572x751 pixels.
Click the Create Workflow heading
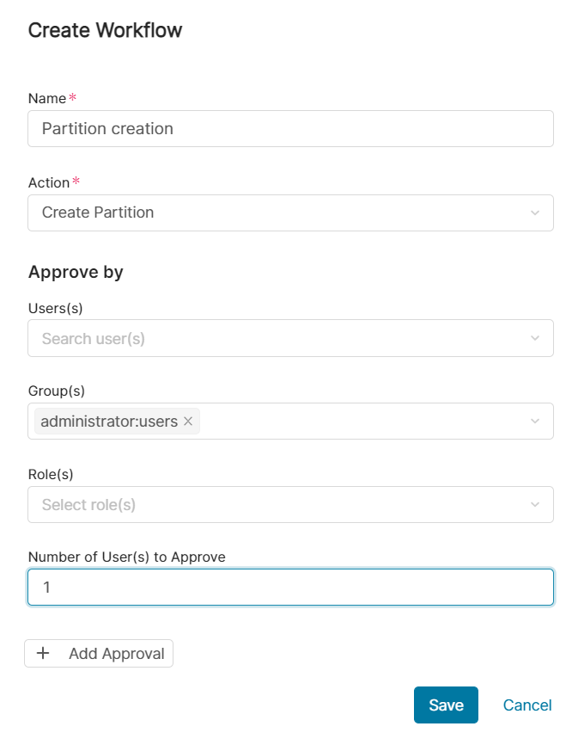coord(105,30)
